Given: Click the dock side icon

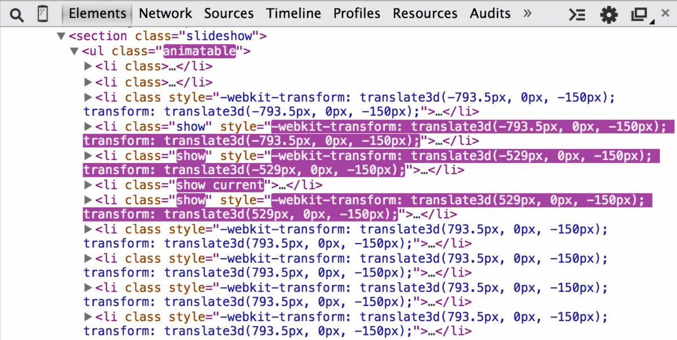Looking at the screenshot, I should pos(639,15).
